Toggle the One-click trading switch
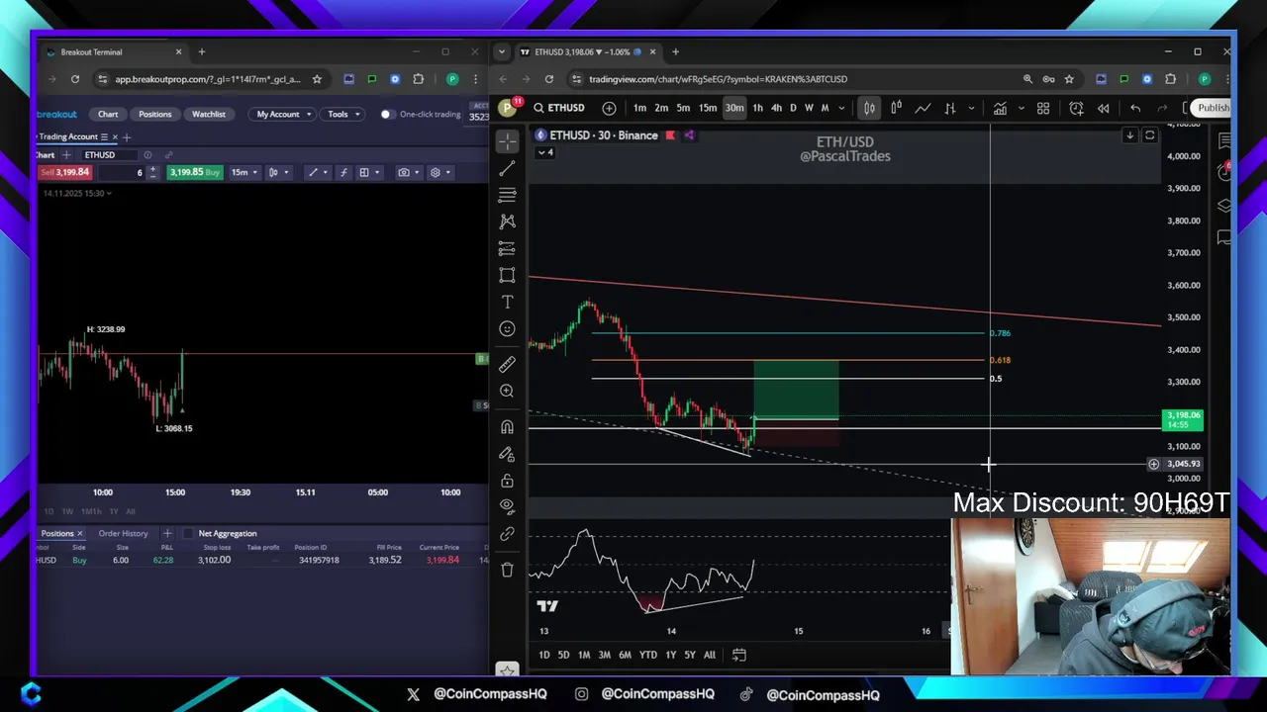 pos(387,114)
